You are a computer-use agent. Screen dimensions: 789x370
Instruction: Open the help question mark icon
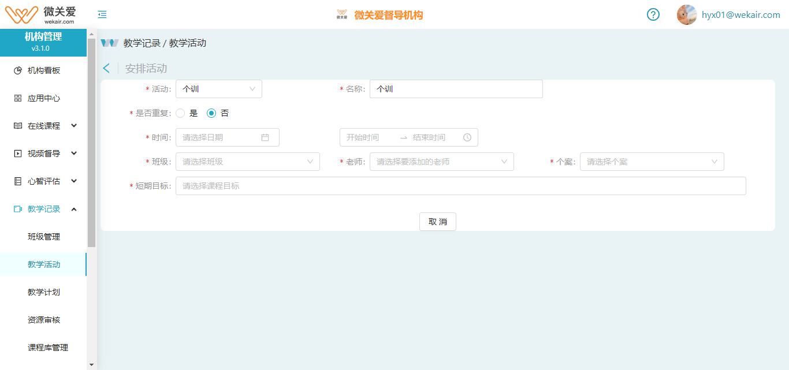[x=653, y=14]
